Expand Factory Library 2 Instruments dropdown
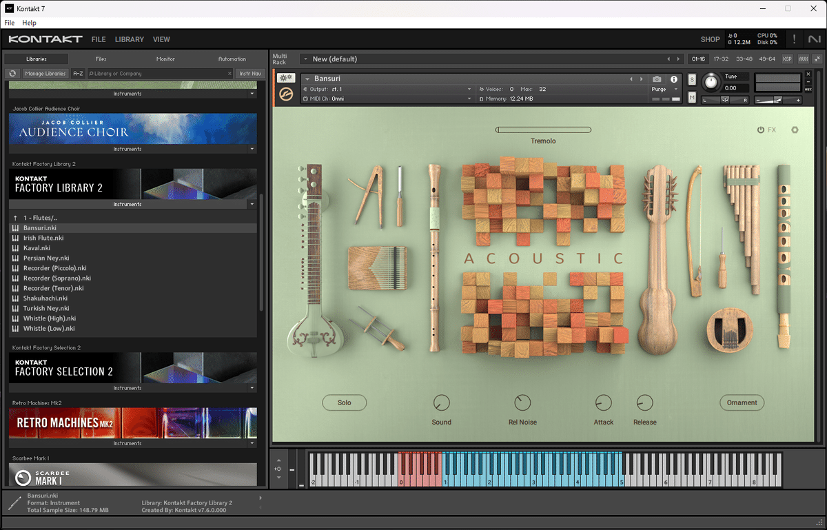Image resolution: width=827 pixels, height=530 pixels. (252, 204)
